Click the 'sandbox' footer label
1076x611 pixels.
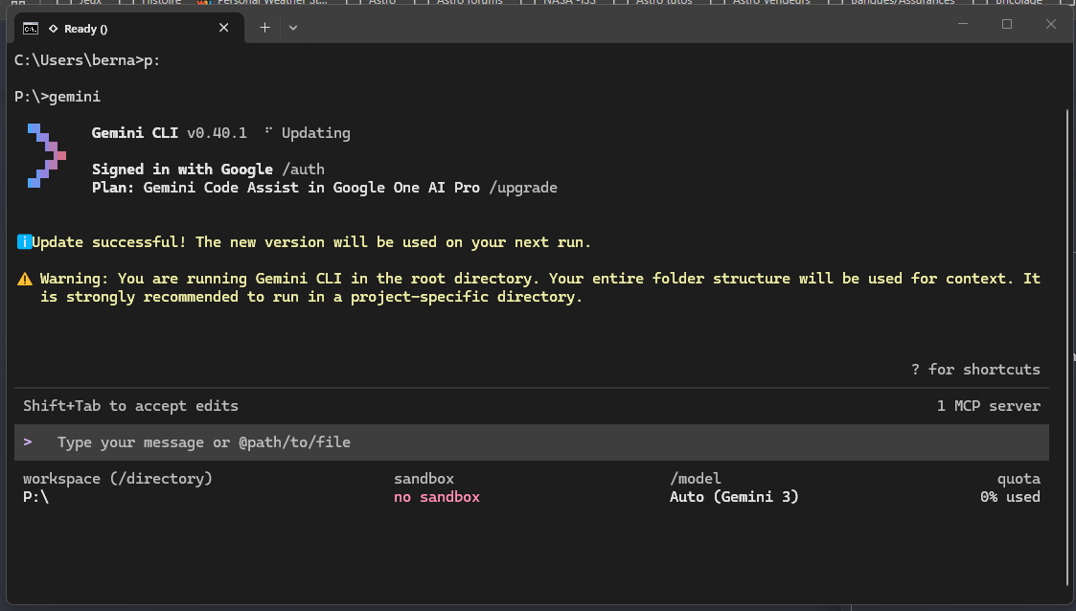pos(424,479)
